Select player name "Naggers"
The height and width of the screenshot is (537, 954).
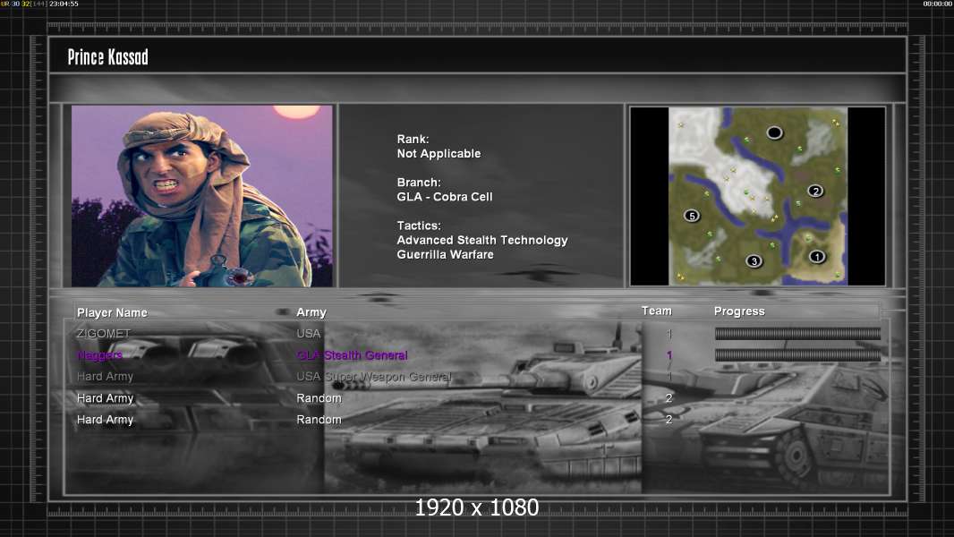pyautogui.click(x=99, y=355)
